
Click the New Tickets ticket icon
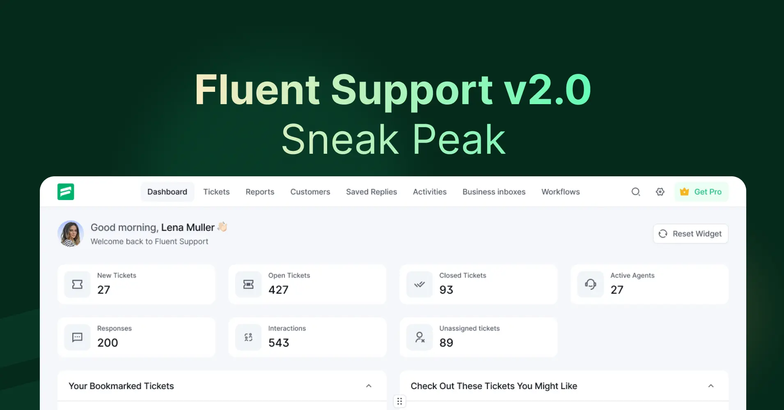[x=77, y=284]
